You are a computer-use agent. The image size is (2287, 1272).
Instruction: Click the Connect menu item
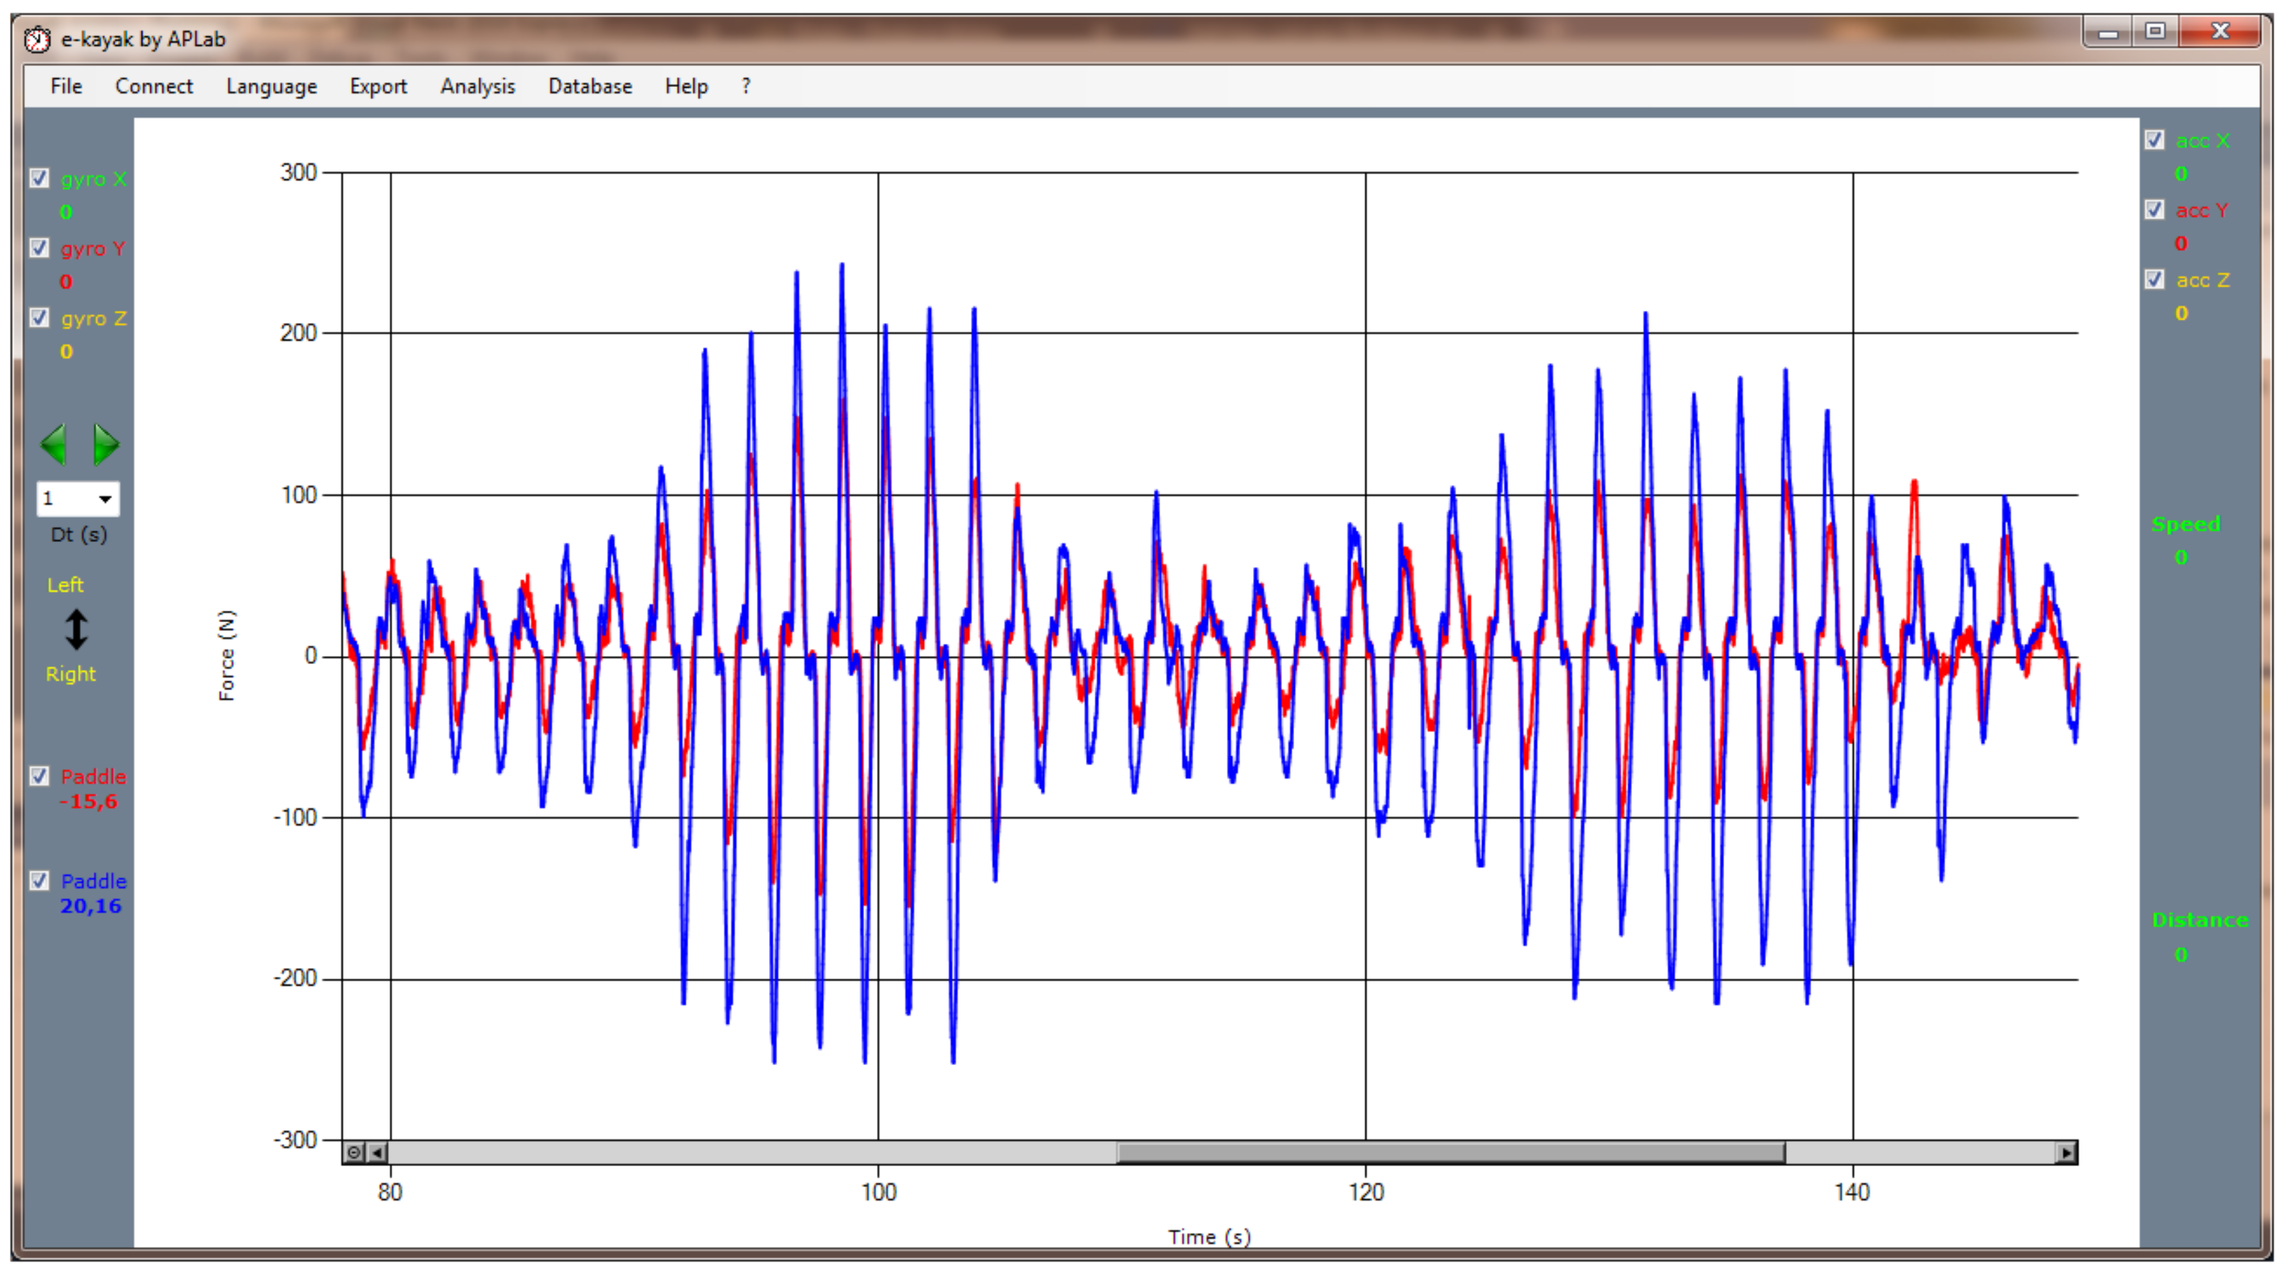[x=154, y=86]
